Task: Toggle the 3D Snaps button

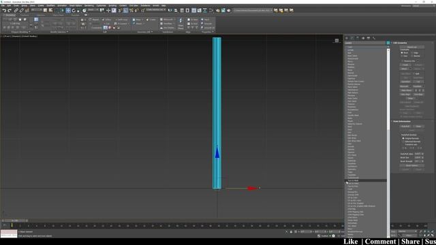Action: [120, 11]
